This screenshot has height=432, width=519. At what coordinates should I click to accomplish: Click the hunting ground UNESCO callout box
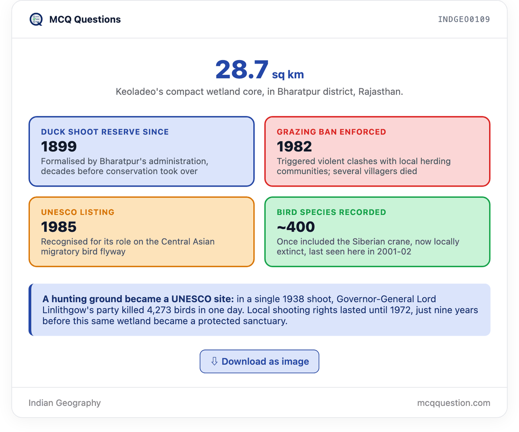[259, 310]
